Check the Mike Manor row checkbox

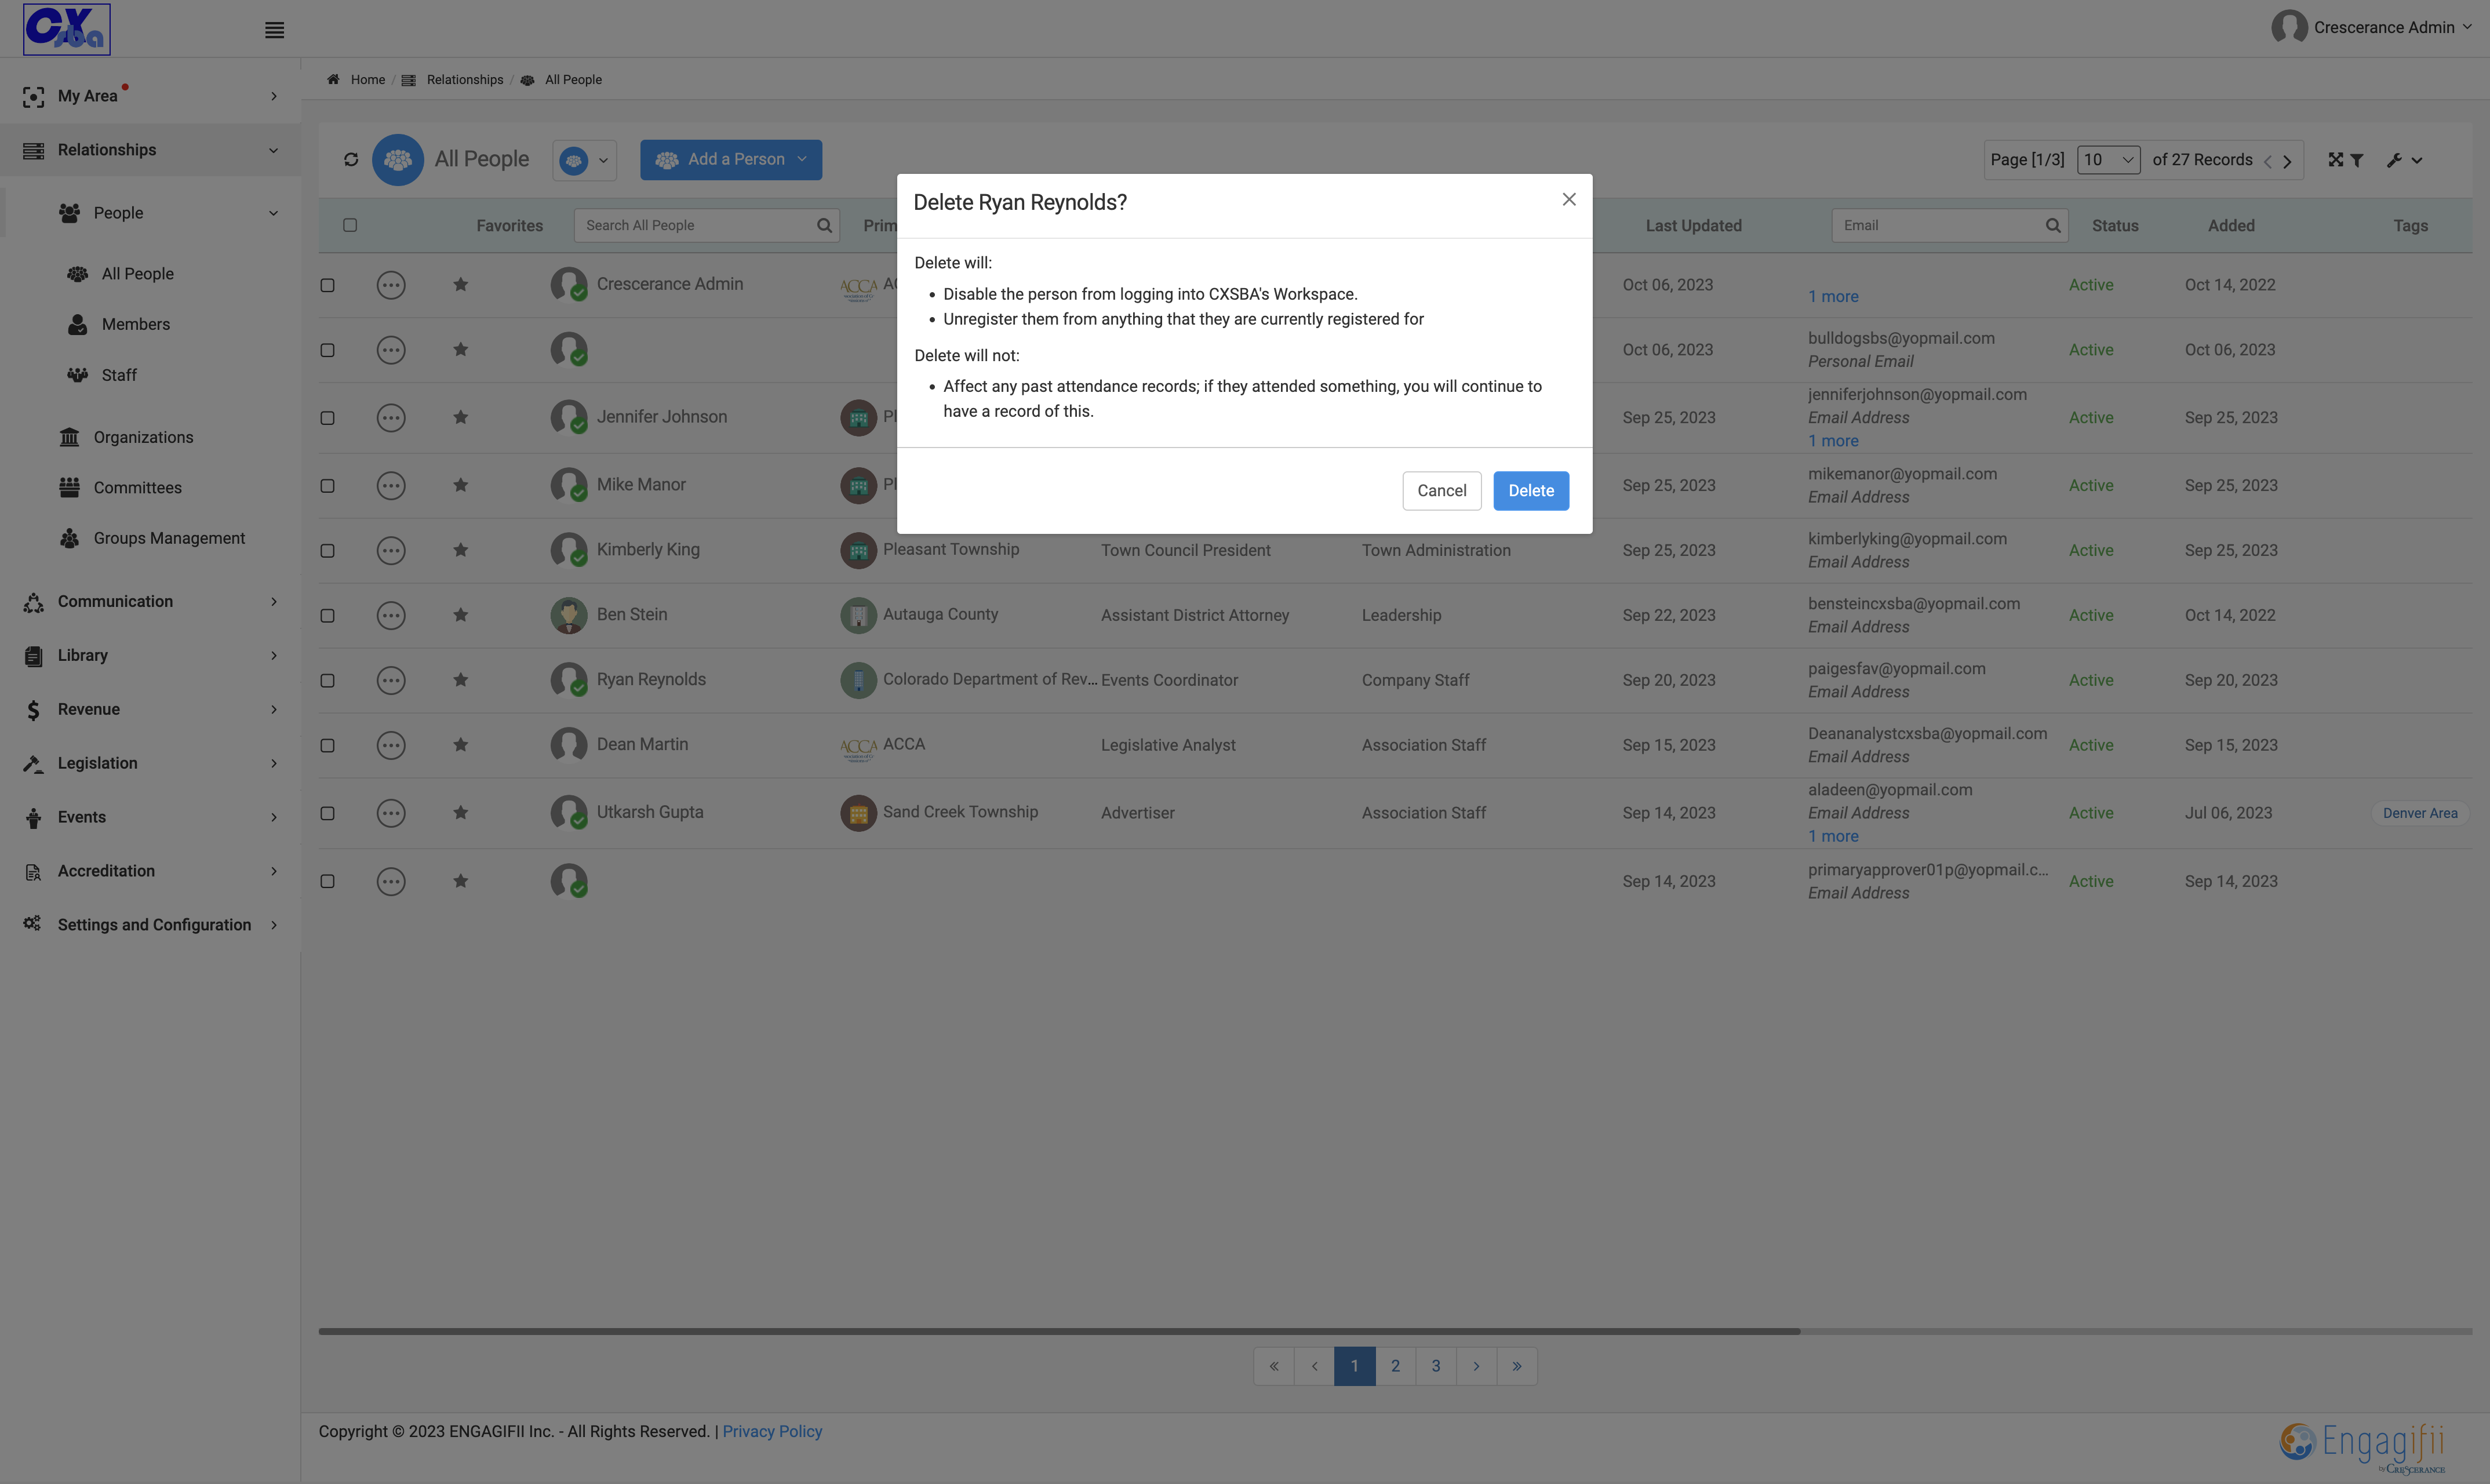(327, 486)
